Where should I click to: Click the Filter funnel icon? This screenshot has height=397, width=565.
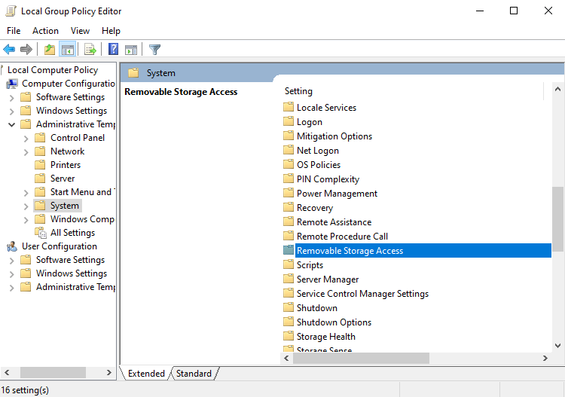tap(154, 50)
